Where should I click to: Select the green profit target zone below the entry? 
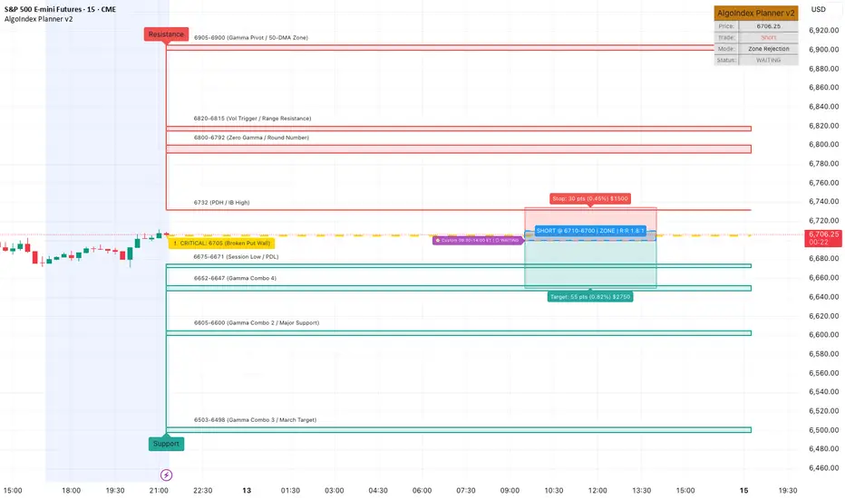pos(590,264)
